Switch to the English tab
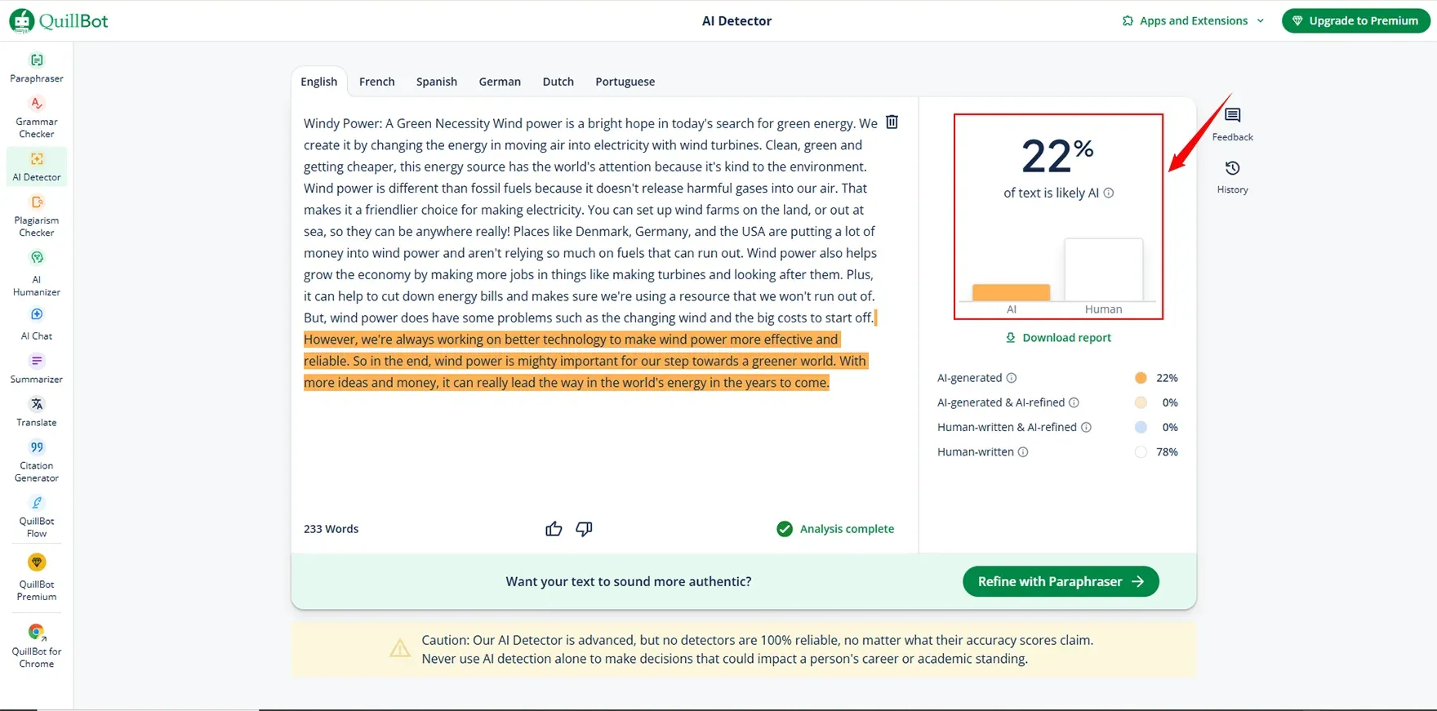The image size is (1437, 711). 318,82
